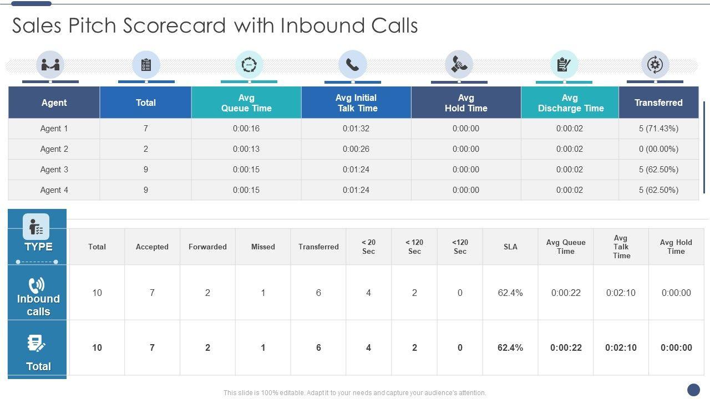Click the SLA column header in lower table
Viewport: 710px width, 399px height.
510,247
